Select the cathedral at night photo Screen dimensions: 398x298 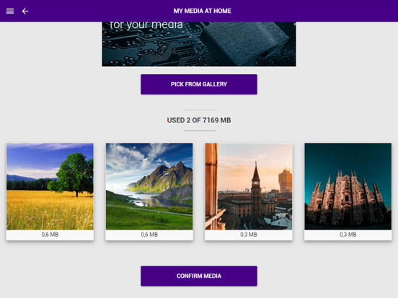348,186
